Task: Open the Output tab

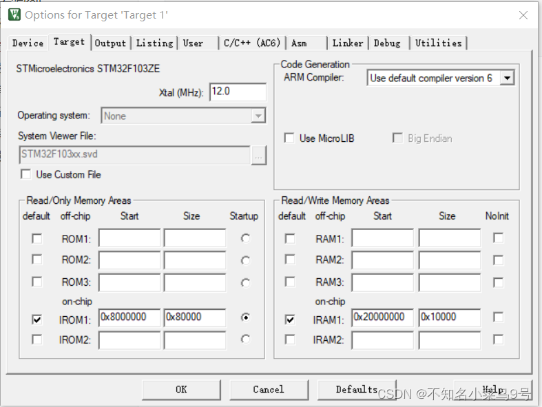Action: [111, 43]
